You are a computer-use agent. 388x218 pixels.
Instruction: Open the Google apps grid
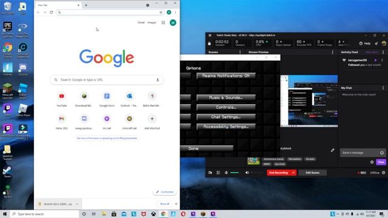[163, 22]
